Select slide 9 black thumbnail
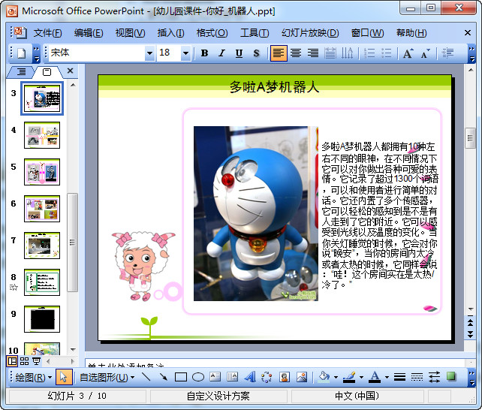The width and height of the screenshot is (482, 410). (x=42, y=319)
